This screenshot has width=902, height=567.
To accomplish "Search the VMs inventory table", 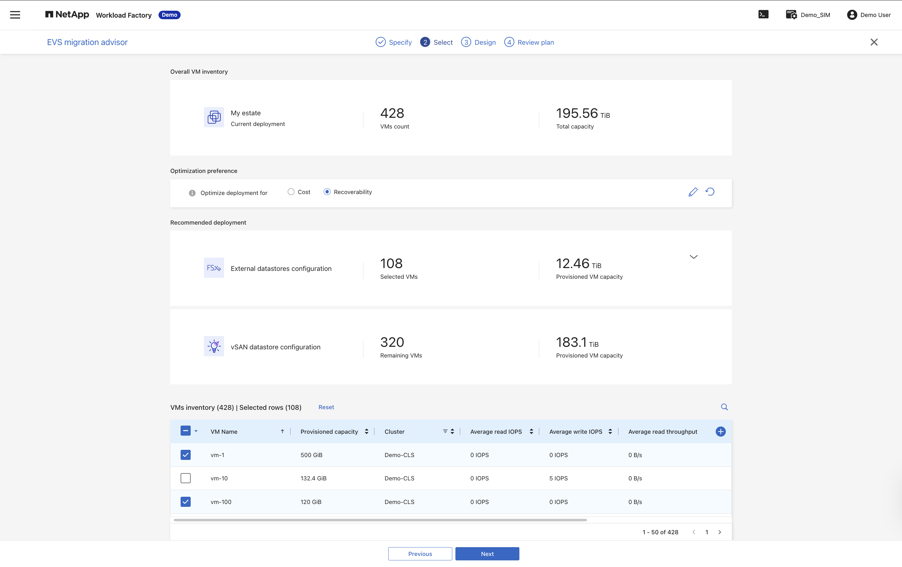I will (724, 407).
